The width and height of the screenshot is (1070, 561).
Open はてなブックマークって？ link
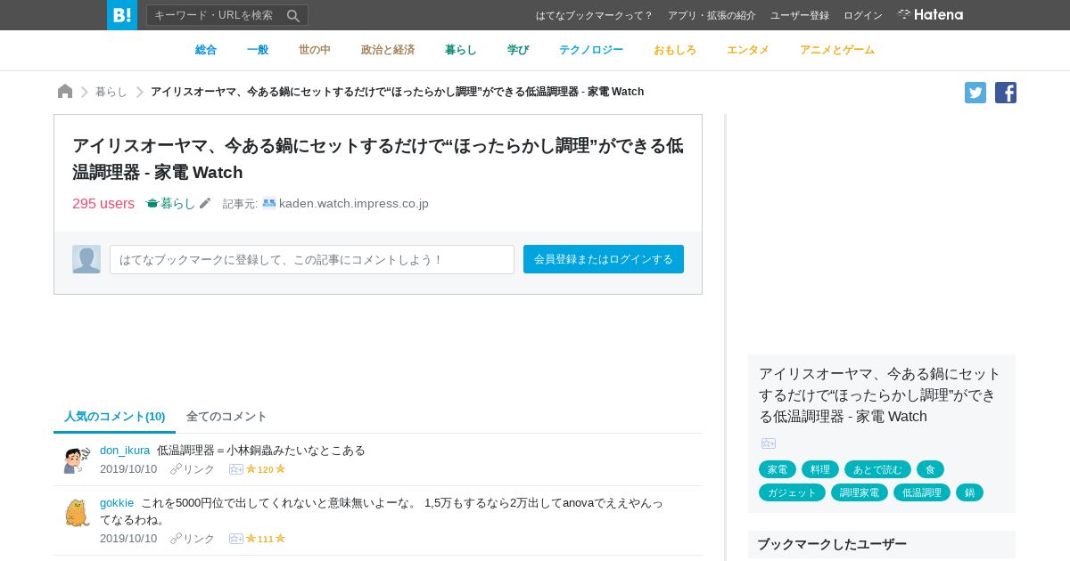point(594,15)
